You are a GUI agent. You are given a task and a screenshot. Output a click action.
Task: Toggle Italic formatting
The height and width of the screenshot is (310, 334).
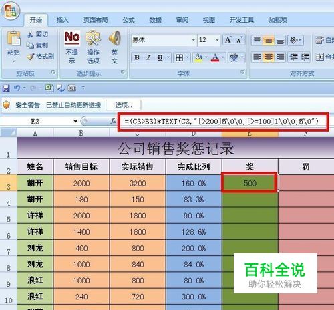pyautogui.click(x=148, y=57)
